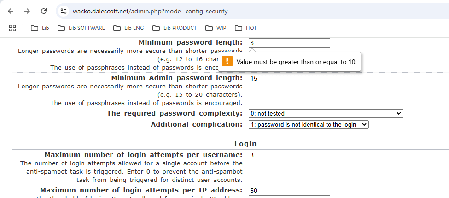Open the HOT bookmark folder
Viewport: 449px width, 198px height.
246,28
